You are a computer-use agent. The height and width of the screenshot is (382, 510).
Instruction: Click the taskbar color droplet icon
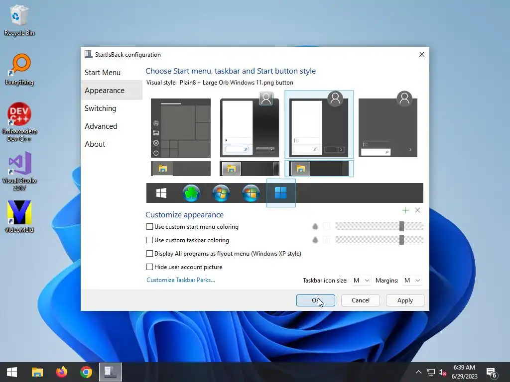pyautogui.click(x=315, y=240)
